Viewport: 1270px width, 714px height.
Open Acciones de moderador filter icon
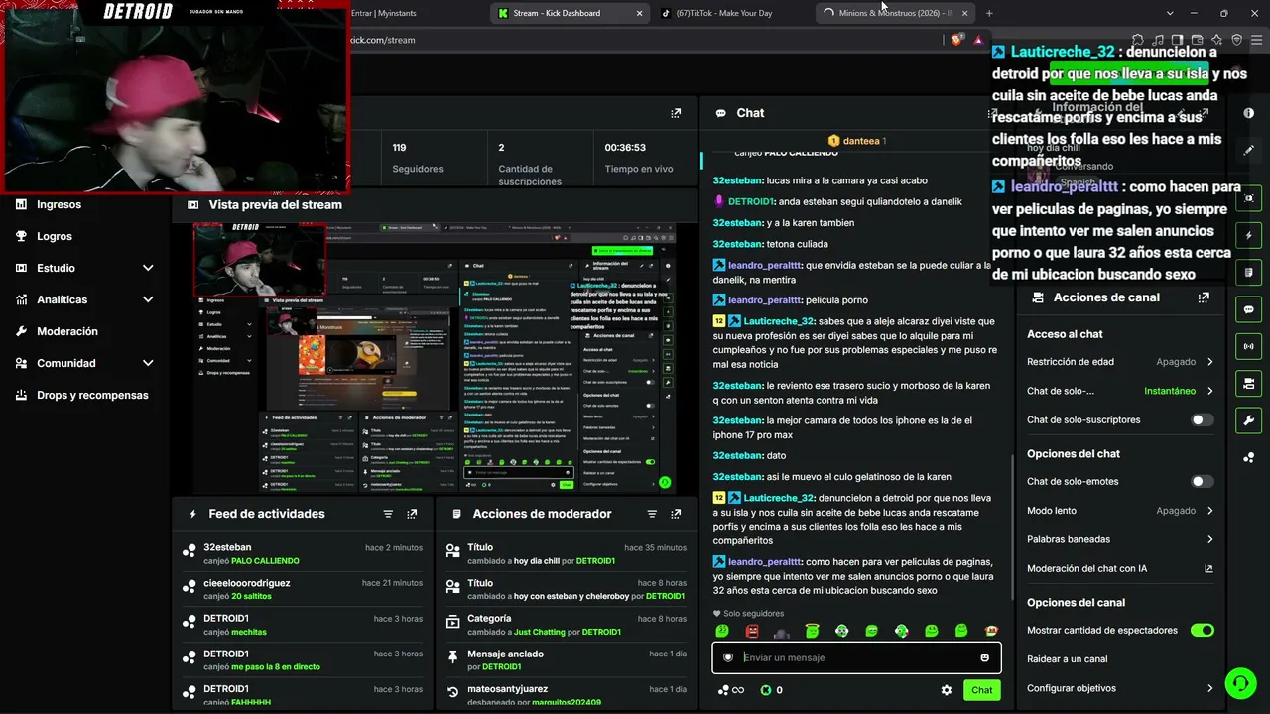click(652, 514)
